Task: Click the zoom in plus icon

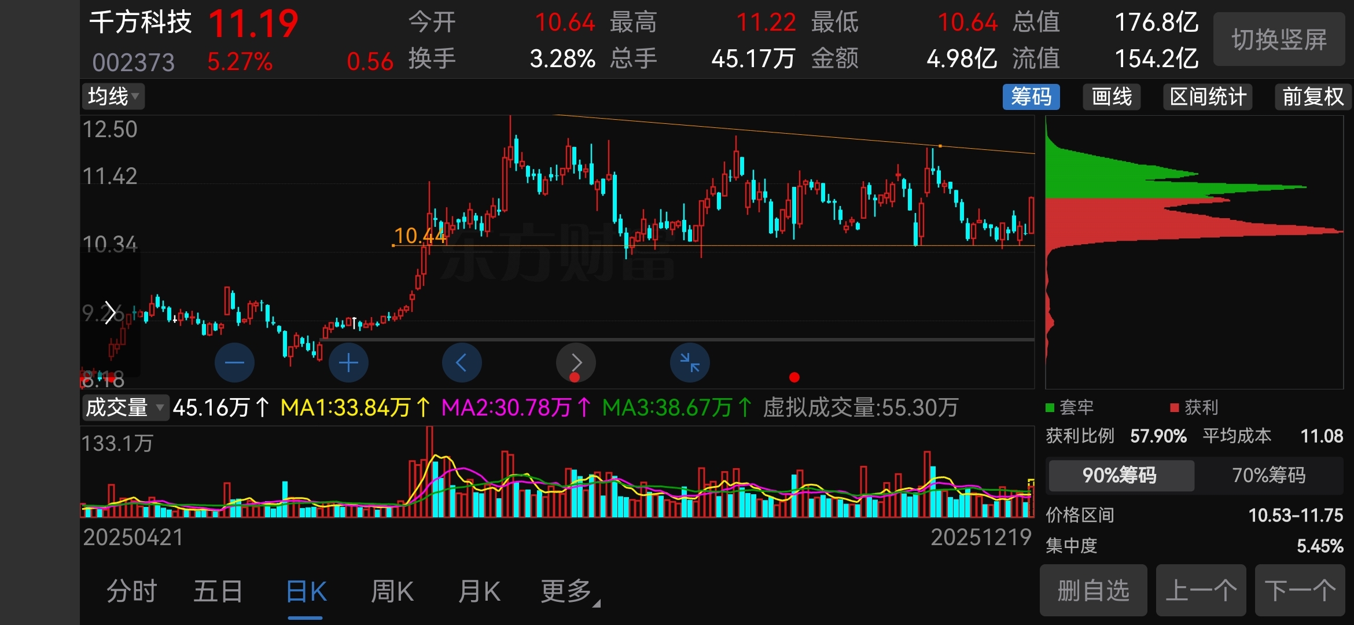Action: click(348, 363)
